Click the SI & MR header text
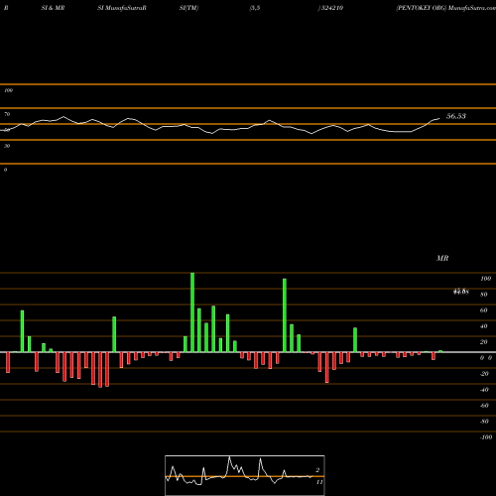The width and height of the screenshot is (496, 496). tap(53, 8)
